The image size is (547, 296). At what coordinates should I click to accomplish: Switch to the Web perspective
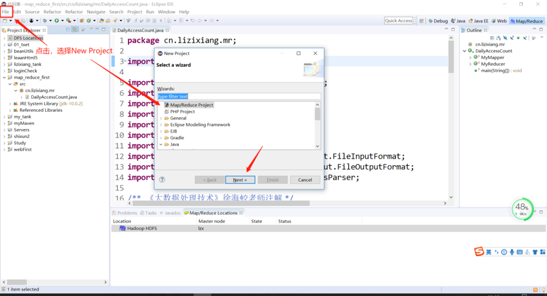click(x=499, y=21)
